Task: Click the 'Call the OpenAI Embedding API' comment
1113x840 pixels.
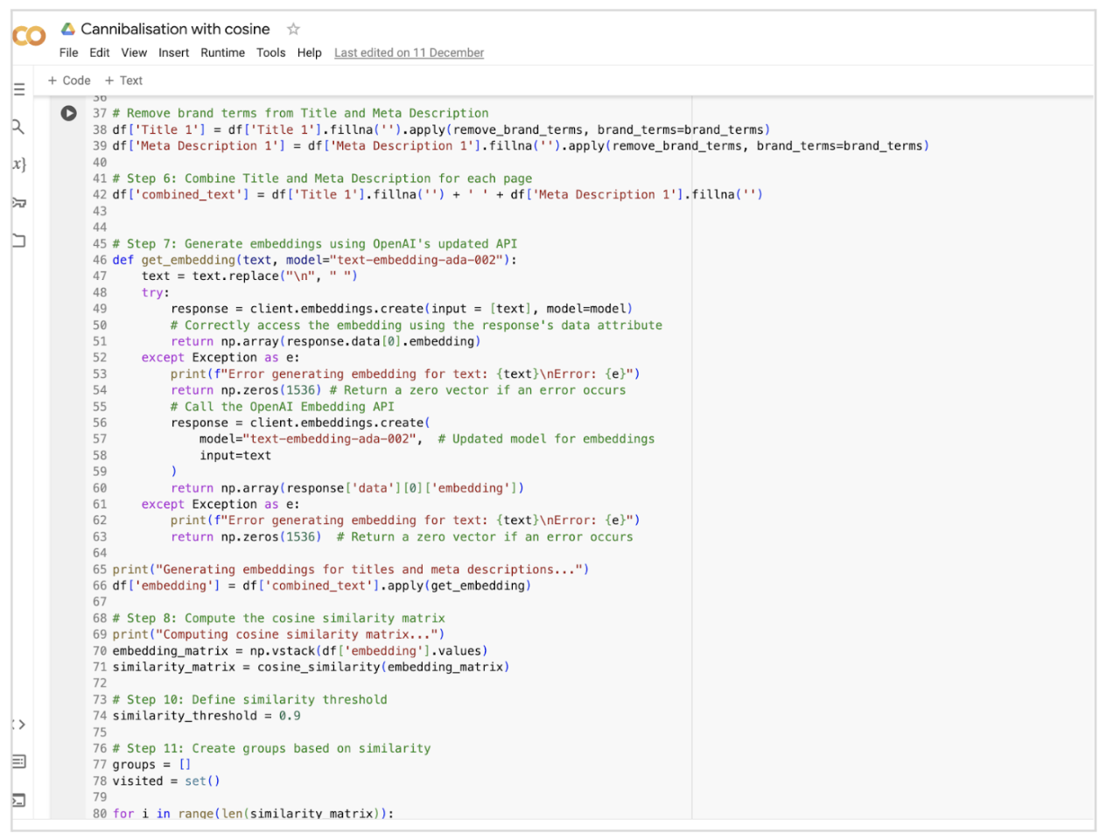Action: tap(283, 406)
